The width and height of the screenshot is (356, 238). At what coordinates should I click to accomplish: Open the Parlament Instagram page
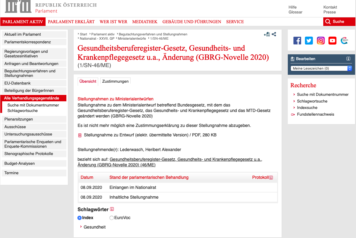click(x=321, y=41)
